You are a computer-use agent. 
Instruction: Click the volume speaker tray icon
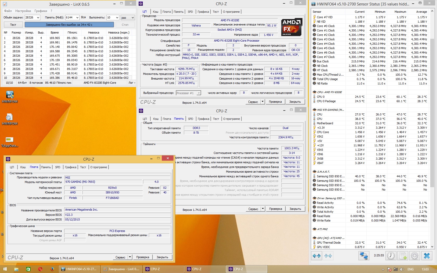[402, 269]
